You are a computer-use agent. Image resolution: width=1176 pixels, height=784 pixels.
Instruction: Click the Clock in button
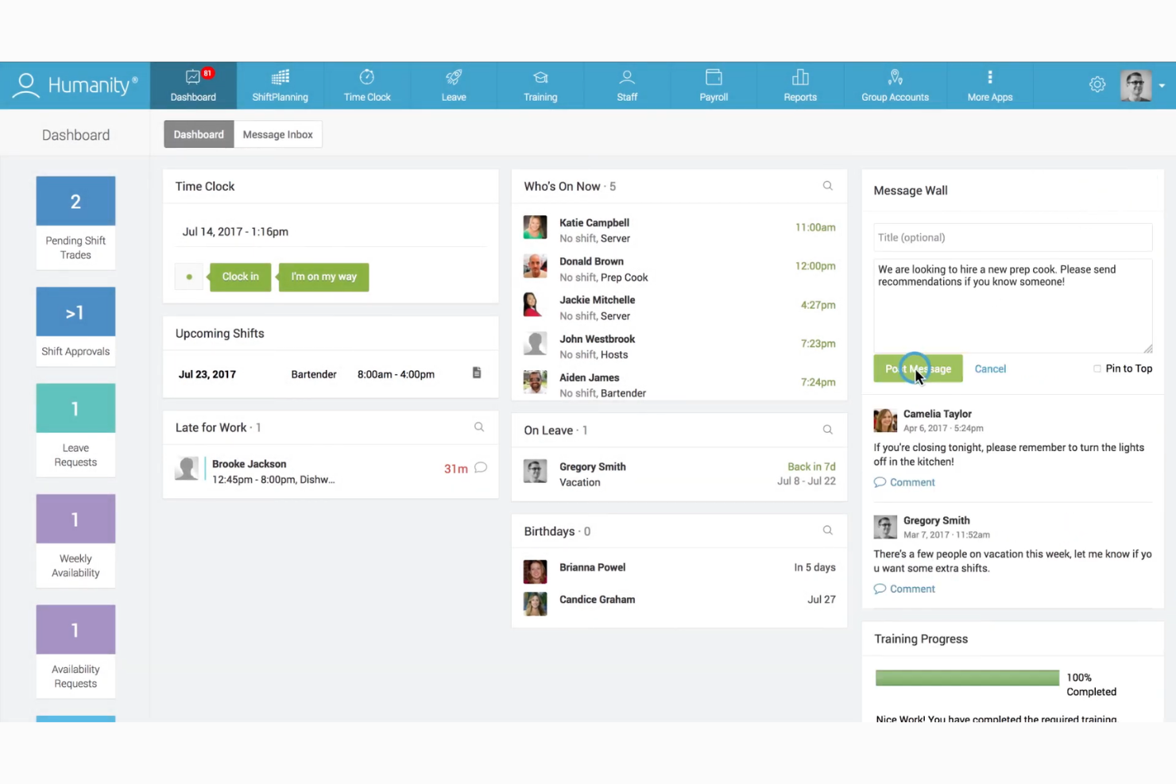tap(240, 276)
